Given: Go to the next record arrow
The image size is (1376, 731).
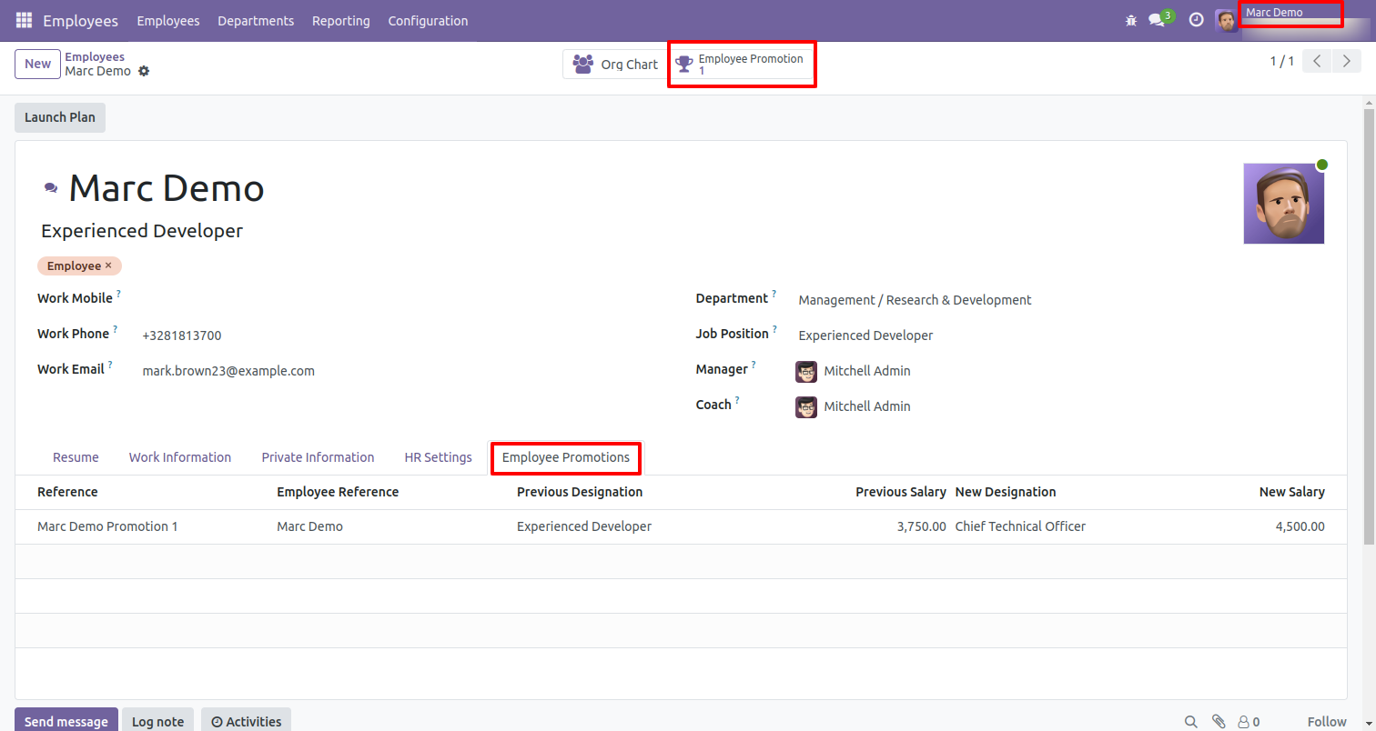Looking at the screenshot, I should [x=1346, y=62].
